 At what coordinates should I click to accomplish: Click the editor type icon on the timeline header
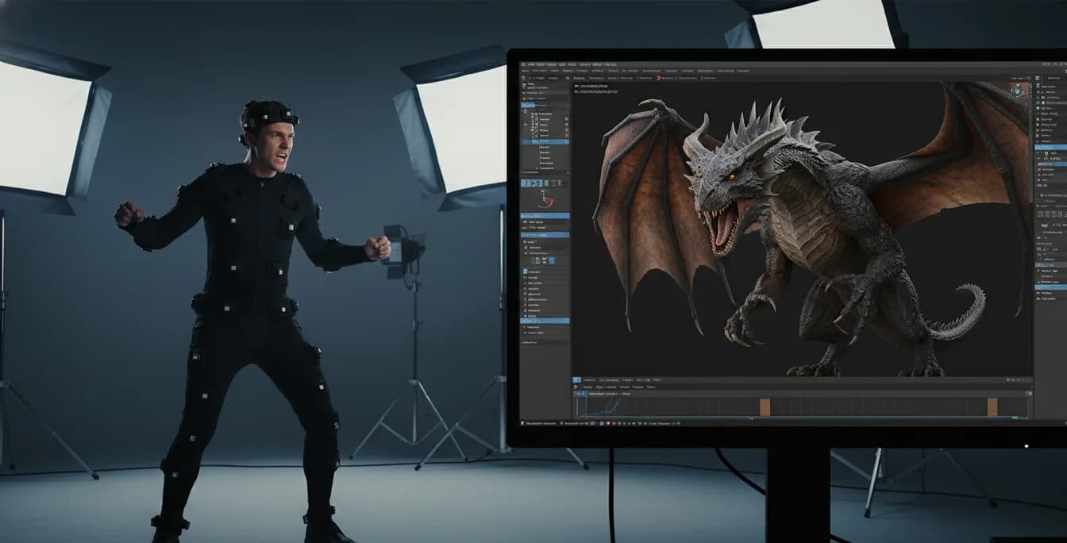click(x=576, y=379)
